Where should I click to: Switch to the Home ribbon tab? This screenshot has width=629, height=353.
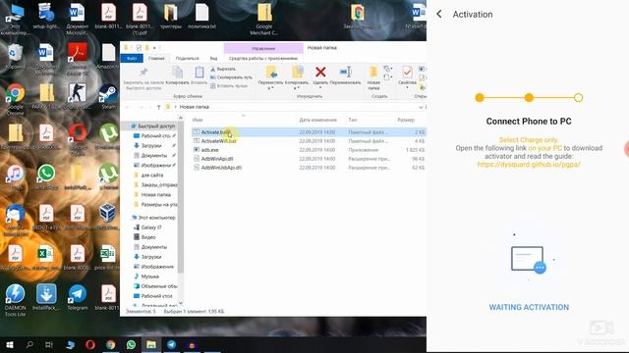[x=156, y=59]
